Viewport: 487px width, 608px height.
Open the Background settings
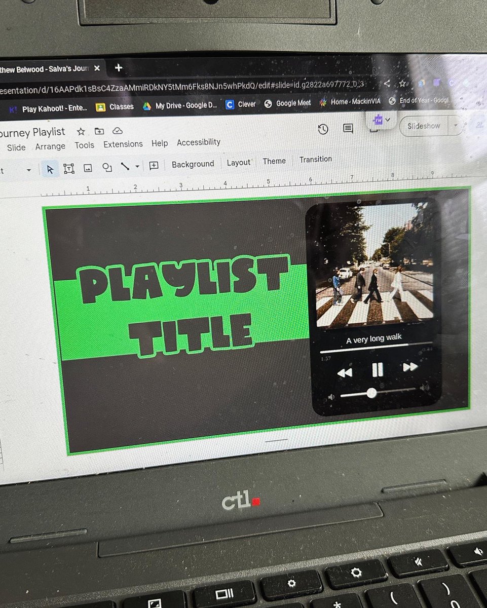[x=193, y=164]
